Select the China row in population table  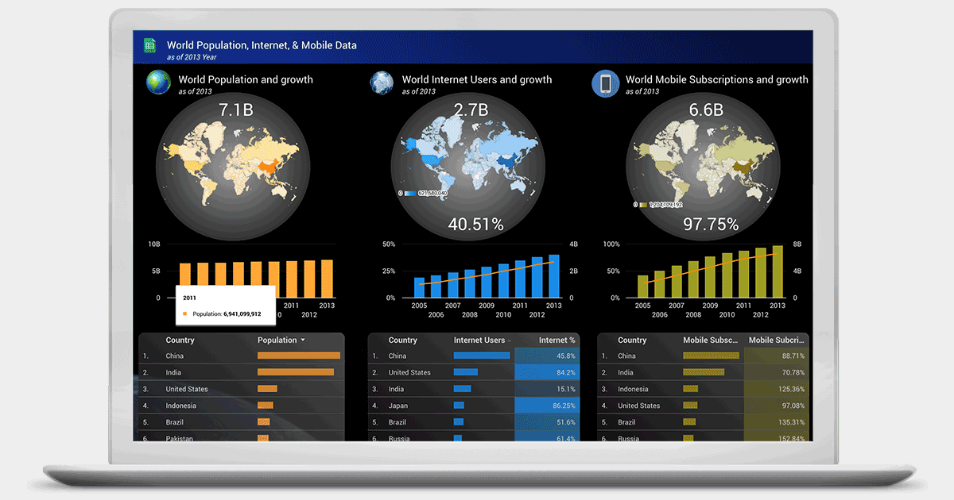(242, 356)
